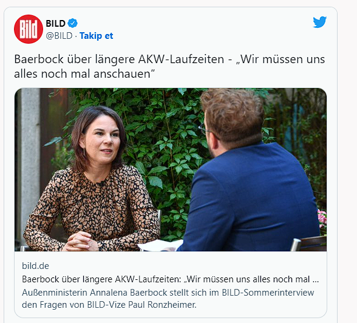Open the red BILD logo avatar
The height and width of the screenshot is (323, 357).
[28, 29]
